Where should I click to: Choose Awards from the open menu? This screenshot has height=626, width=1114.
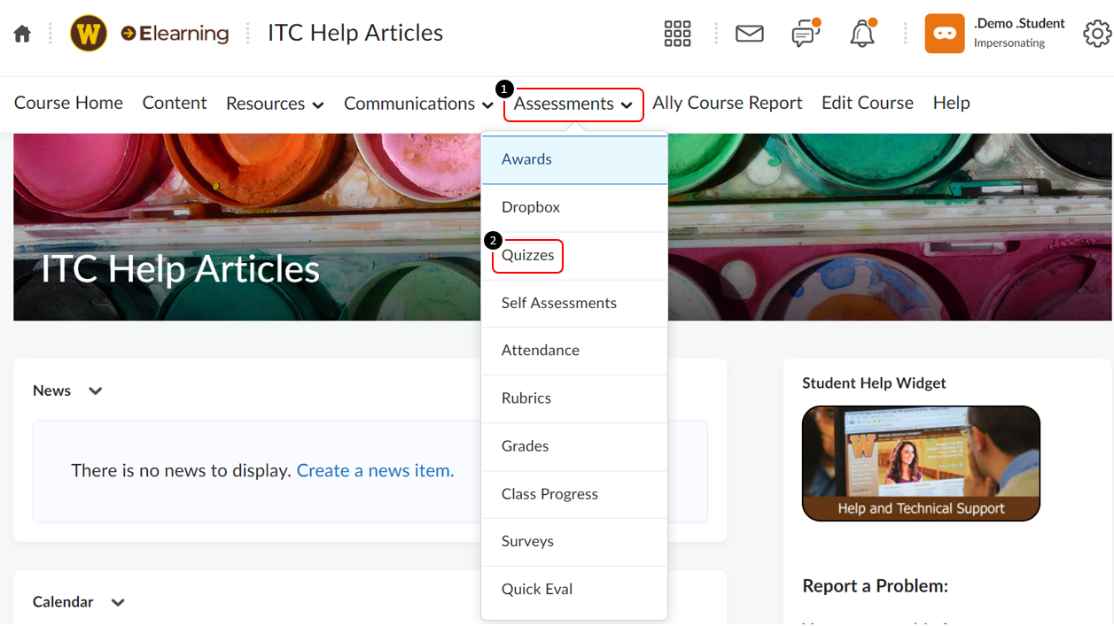[x=526, y=158]
